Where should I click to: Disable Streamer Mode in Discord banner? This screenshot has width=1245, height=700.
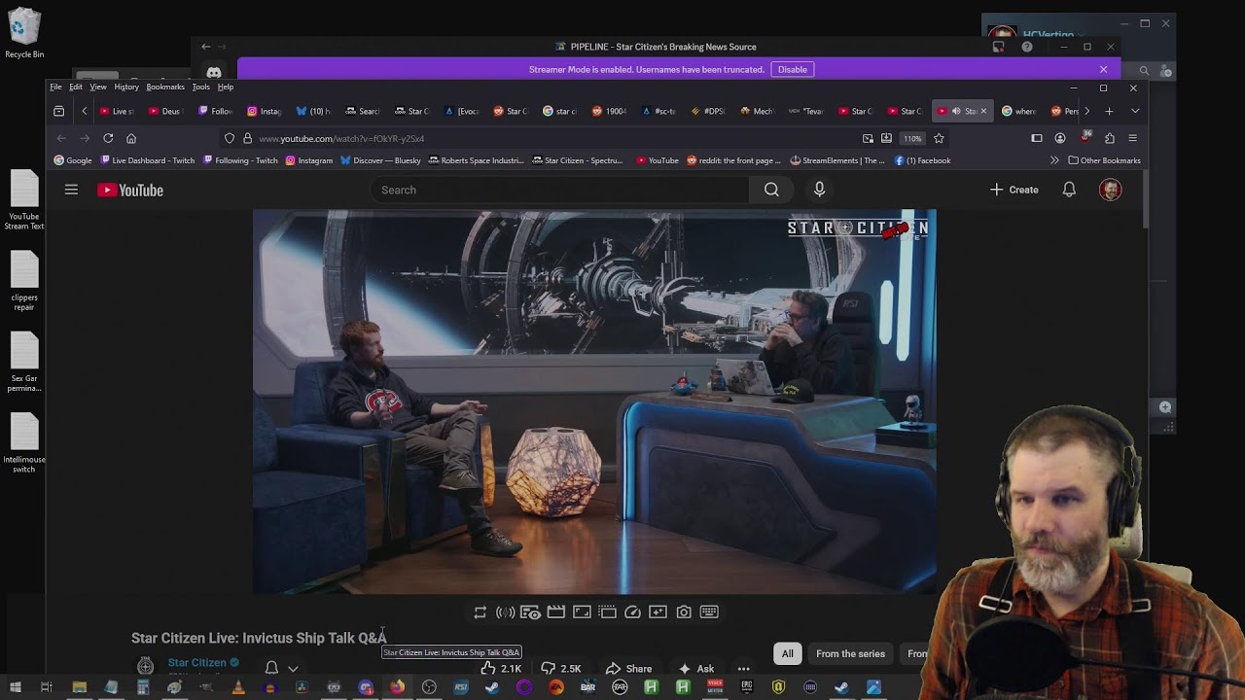tap(792, 70)
